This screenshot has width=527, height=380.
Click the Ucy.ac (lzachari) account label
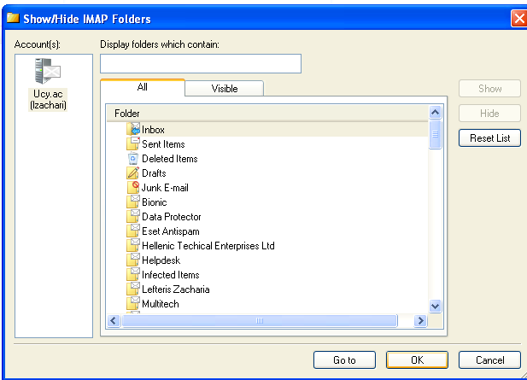pos(48,99)
